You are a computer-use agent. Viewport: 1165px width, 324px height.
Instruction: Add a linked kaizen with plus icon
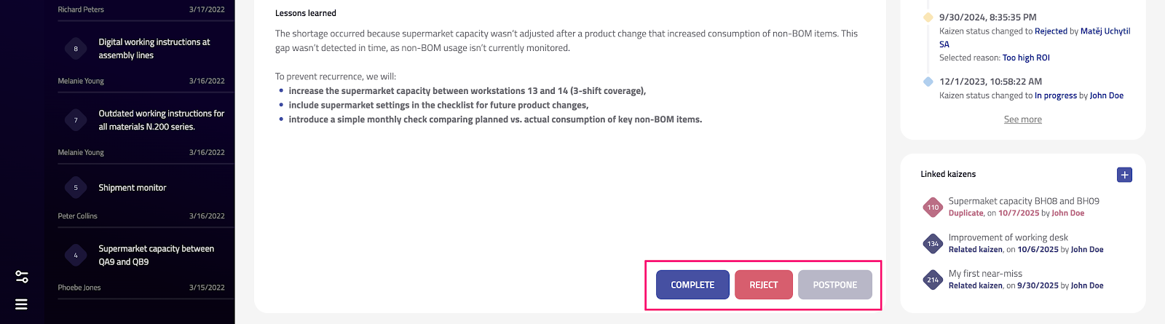click(1124, 175)
